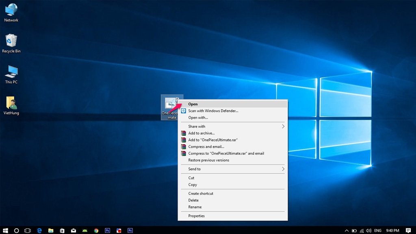
Task: Click the 9:40 PM taskbar clock
Action: pos(392,230)
